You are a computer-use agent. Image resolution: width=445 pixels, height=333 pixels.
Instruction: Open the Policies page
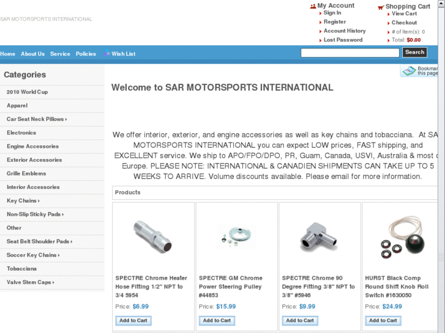click(x=86, y=54)
